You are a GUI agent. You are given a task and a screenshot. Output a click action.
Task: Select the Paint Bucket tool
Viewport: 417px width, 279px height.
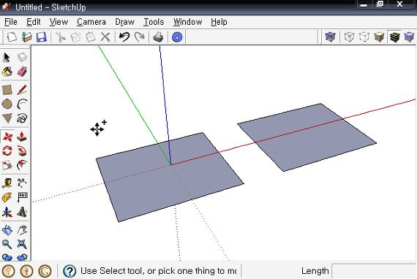click(x=7, y=72)
